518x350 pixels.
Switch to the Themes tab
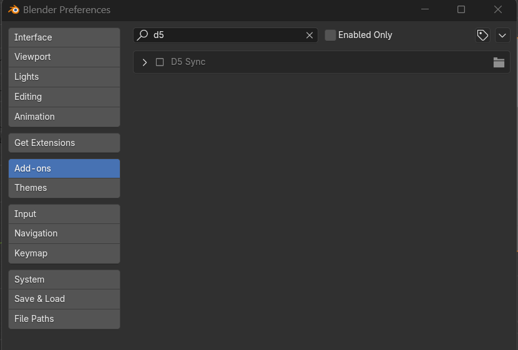pyautogui.click(x=64, y=188)
